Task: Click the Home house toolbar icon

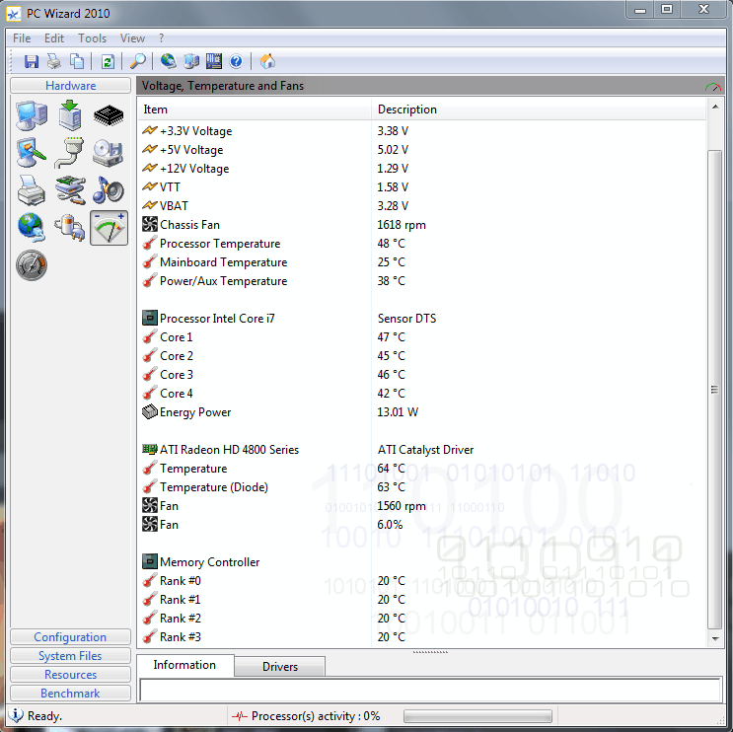Action: 267,61
